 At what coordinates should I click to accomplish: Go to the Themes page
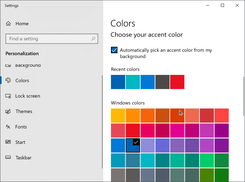(24, 111)
